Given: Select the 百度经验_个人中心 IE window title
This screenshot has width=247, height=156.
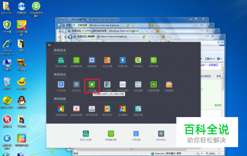Looking at the screenshot, I should (105, 31).
